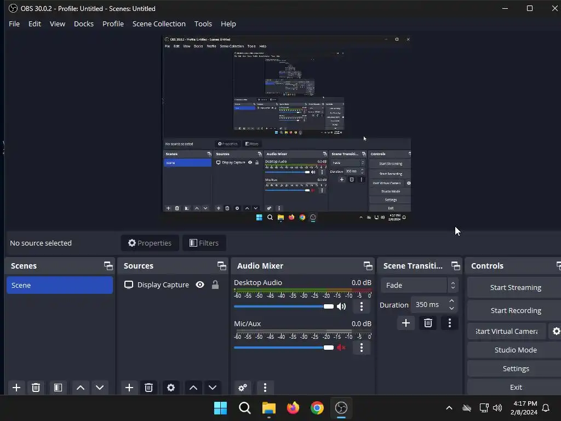The width and height of the screenshot is (561, 421).
Task: Open Fade transition dropdown
Action: pyautogui.click(x=419, y=285)
